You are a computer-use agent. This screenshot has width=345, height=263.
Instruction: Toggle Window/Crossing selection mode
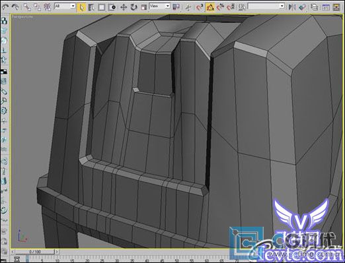point(112,7)
